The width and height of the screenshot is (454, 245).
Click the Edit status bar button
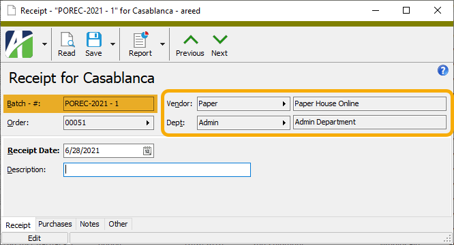coord(35,238)
